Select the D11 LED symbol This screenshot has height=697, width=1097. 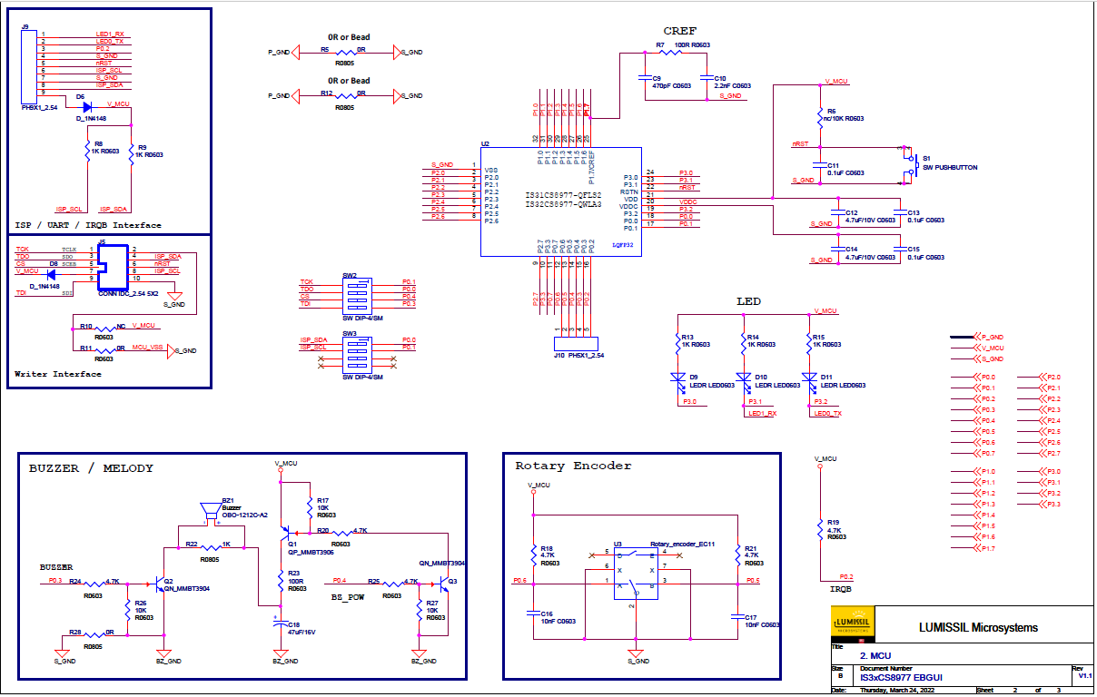(808, 378)
